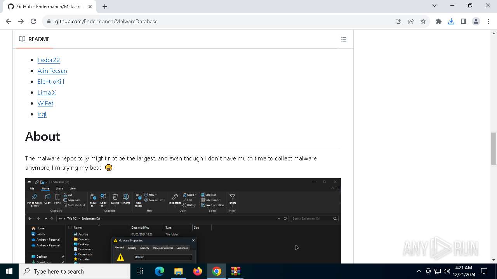The height and width of the screenshot is (279, 497).
Task: Reload the GitHub page
Action: tap(33, 21)
